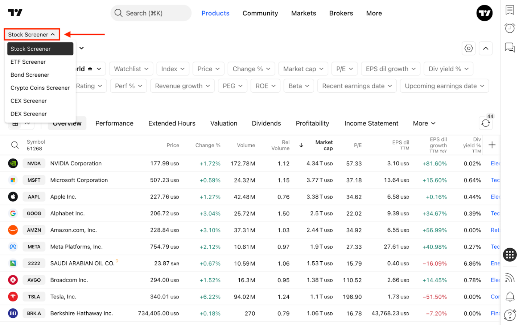
Task: Open the Watchlist filter dropdown
Action: tap(131, 69)
